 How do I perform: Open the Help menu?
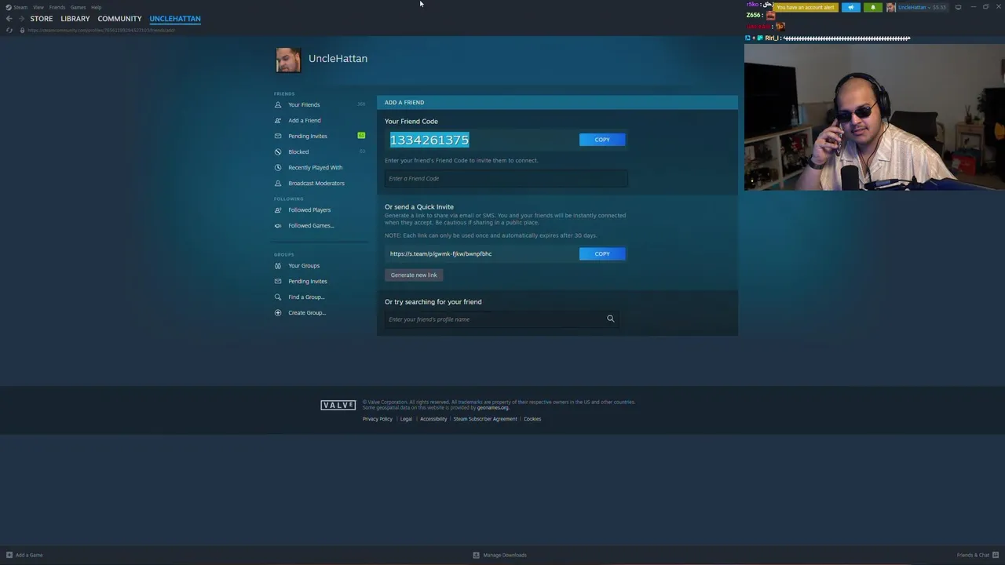coord(96,7)
